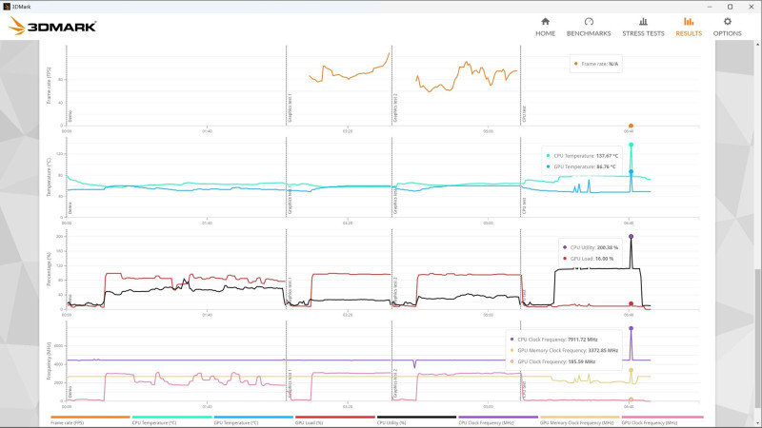The image size is (762, 428).
Task: Open the Benchmarks gauge icon
Action: 589,21
